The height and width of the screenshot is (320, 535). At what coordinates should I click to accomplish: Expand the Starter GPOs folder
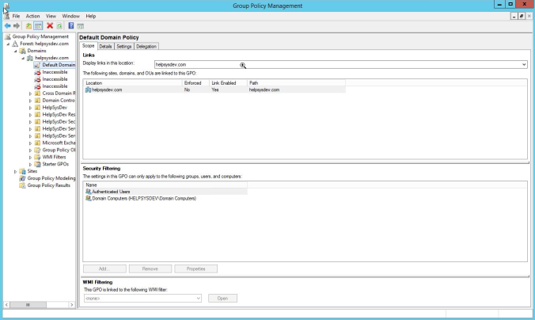coord(30,164)
